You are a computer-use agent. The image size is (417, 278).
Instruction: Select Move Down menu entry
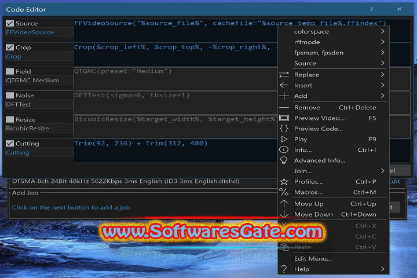pyautogui.click(x=334, y=214)
